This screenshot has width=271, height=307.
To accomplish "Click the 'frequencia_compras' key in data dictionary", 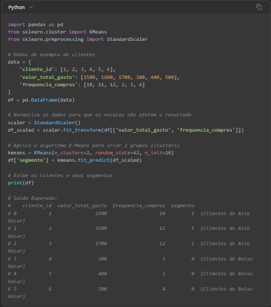I will (x=48, y=85).
